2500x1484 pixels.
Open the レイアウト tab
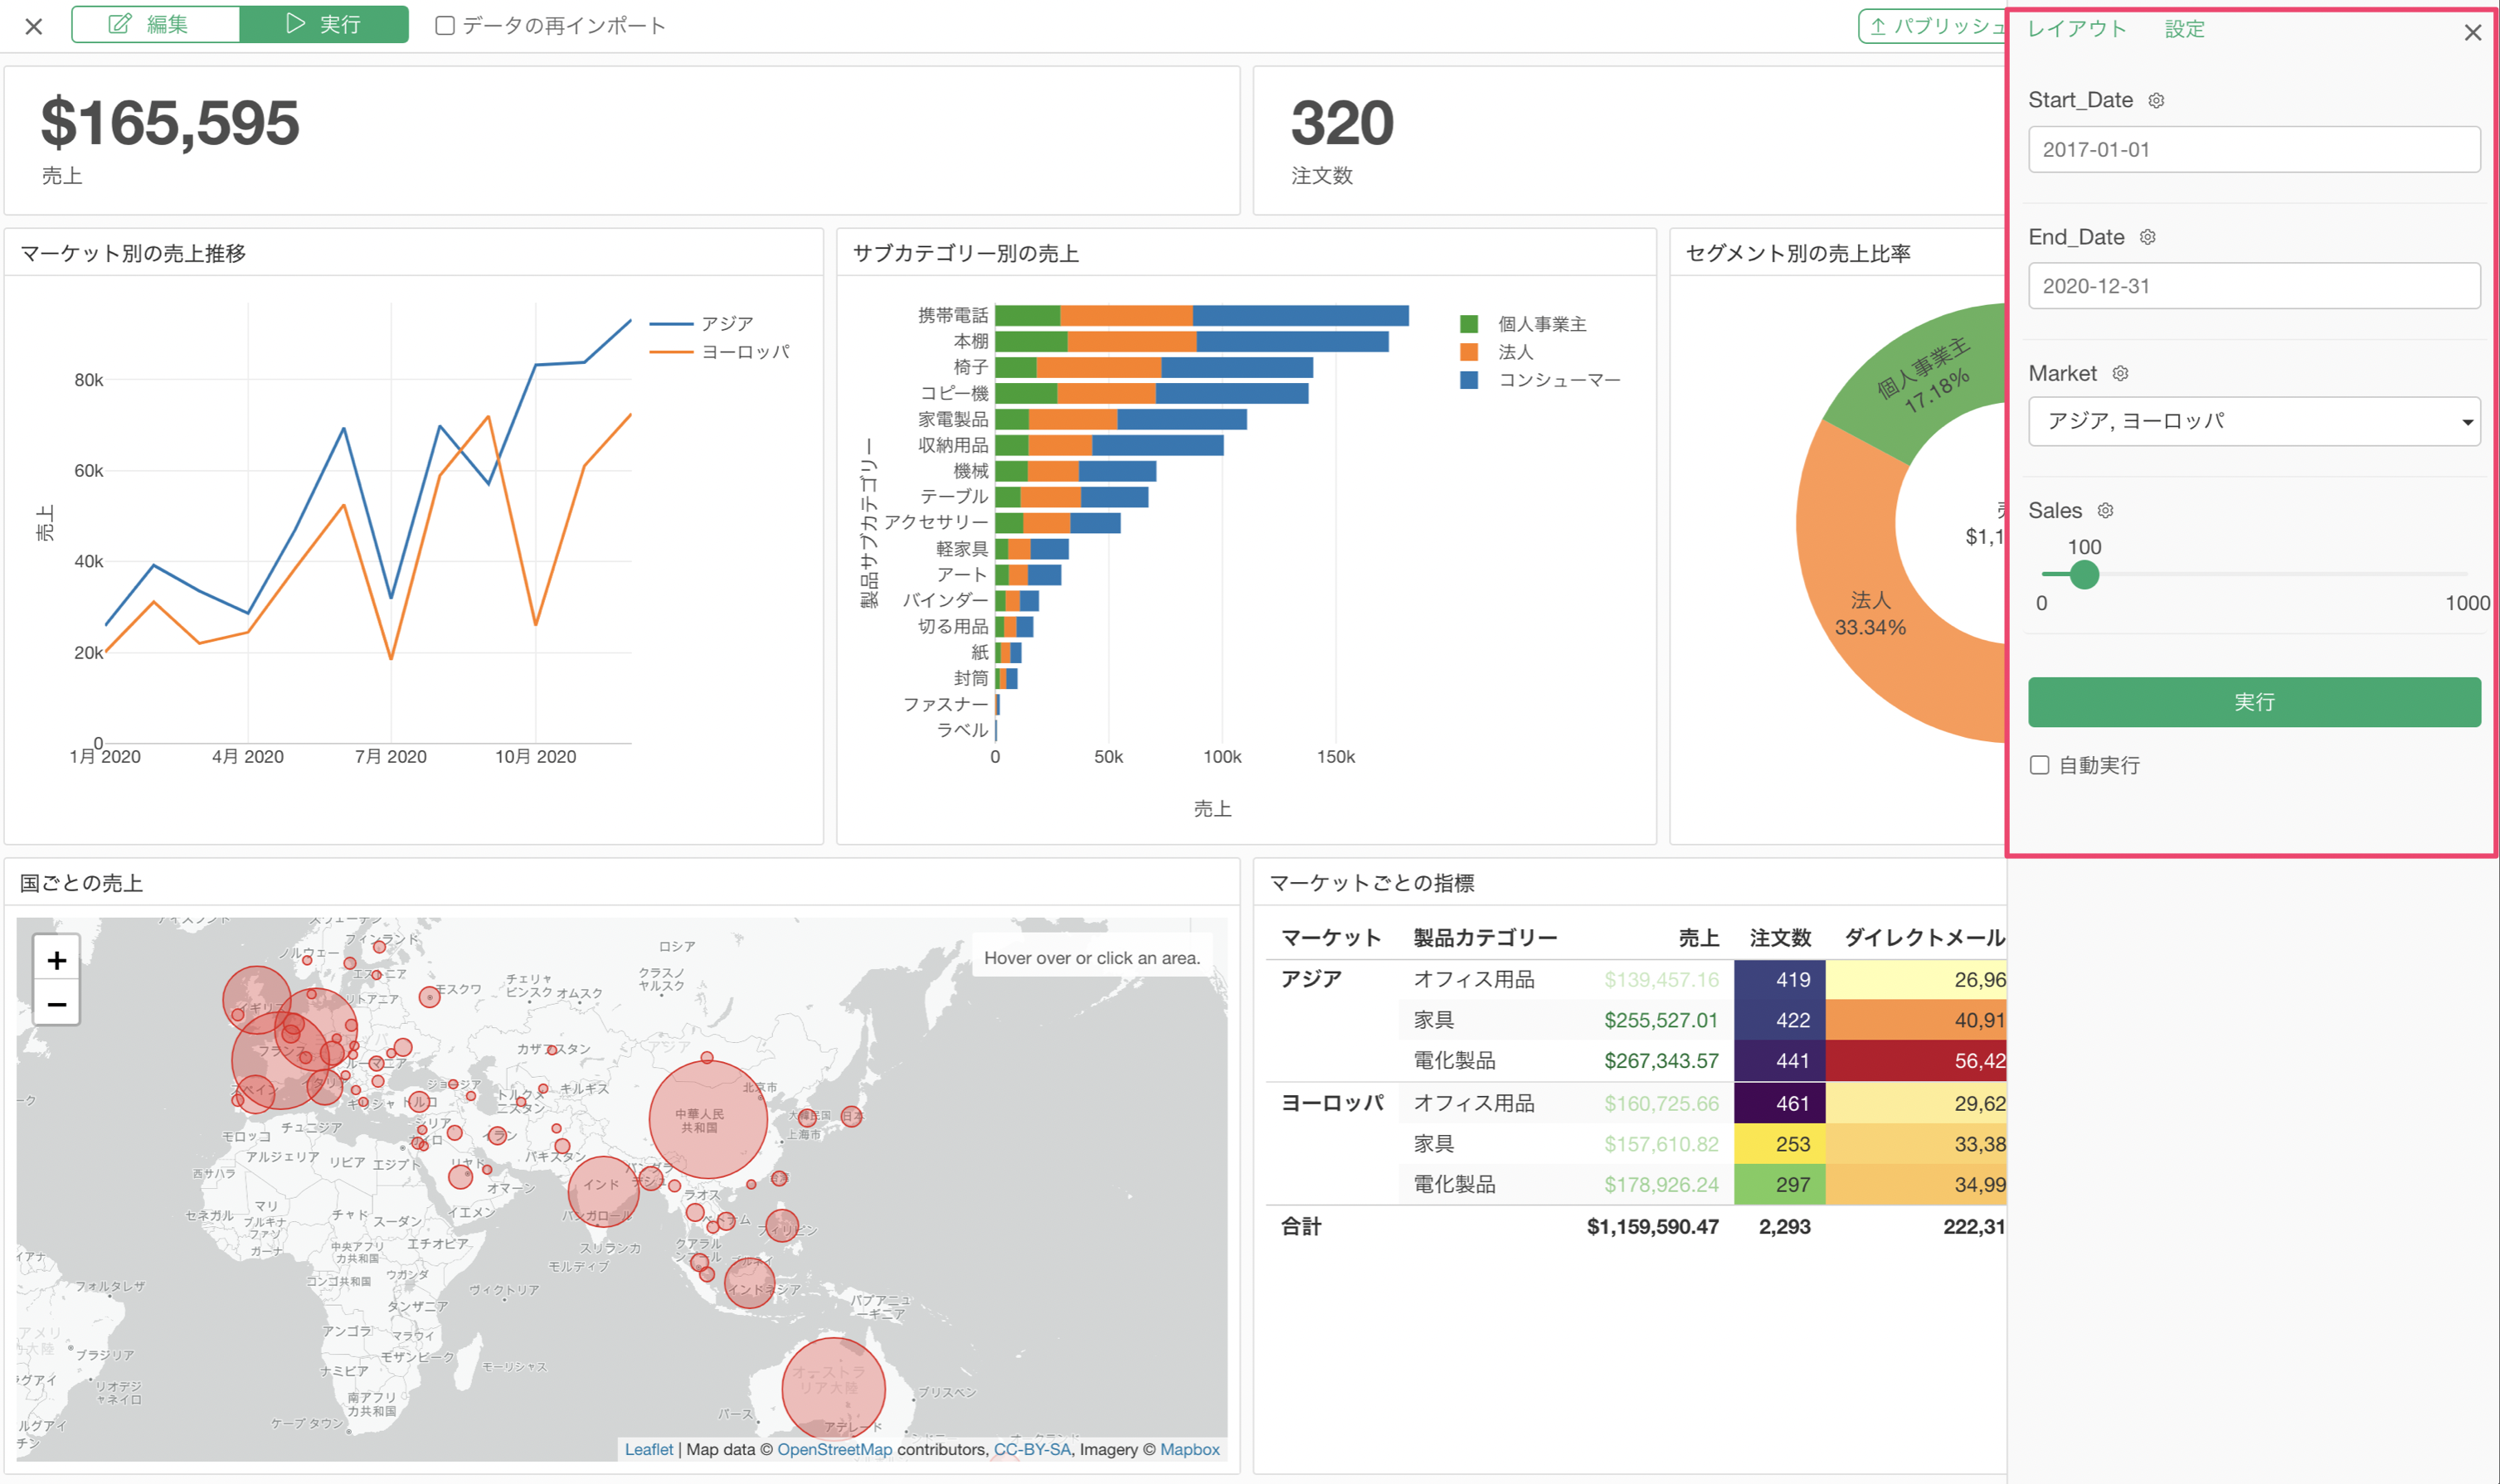click(x=2077, y=28)
